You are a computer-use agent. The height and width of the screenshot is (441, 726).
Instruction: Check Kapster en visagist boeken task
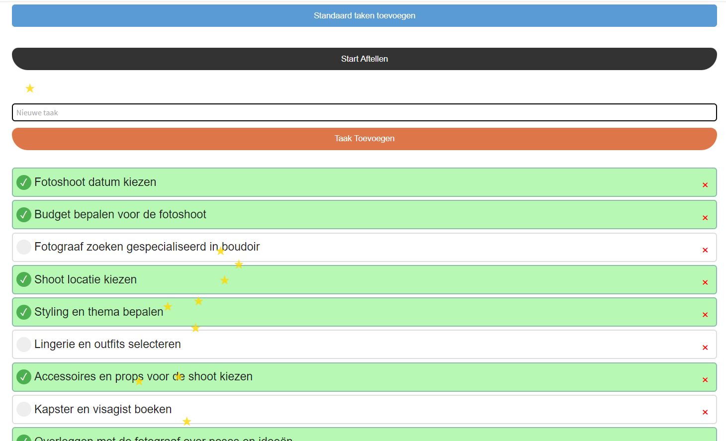[24, 409]
